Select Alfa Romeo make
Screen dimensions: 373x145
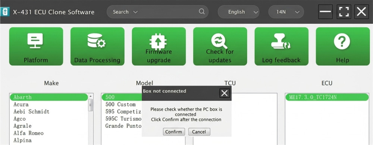pos(49,133)
